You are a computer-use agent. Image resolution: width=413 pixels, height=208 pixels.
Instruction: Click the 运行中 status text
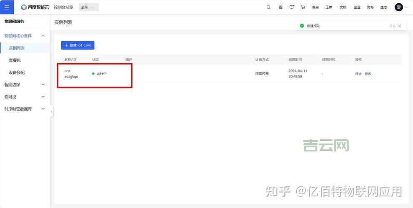point(101,74)
